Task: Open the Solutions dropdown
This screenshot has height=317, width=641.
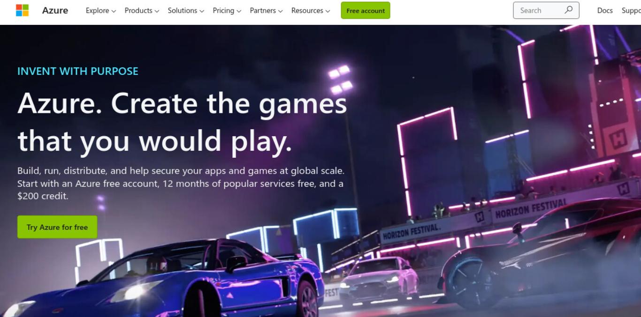Action: click(x=186, y=10)
